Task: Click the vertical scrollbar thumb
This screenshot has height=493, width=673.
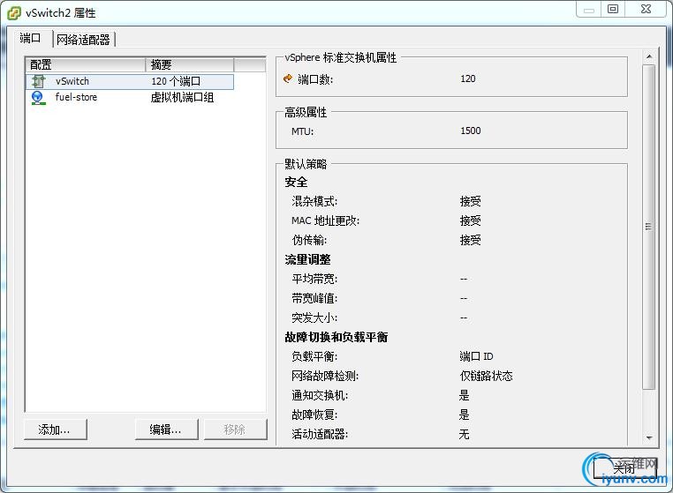Action: (649, 227)
